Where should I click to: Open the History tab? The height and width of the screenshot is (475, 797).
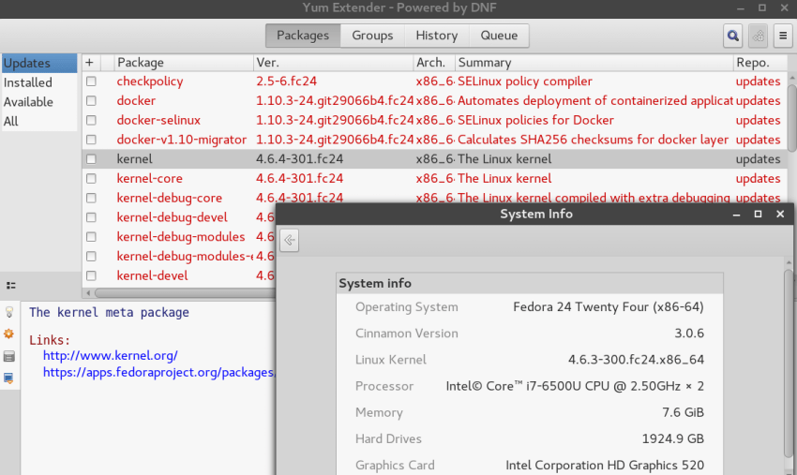437,36
